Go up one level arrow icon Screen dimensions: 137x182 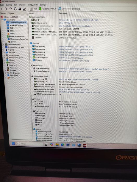pos(11,9)
